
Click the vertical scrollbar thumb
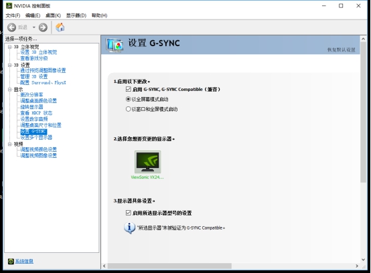[364, 112]
